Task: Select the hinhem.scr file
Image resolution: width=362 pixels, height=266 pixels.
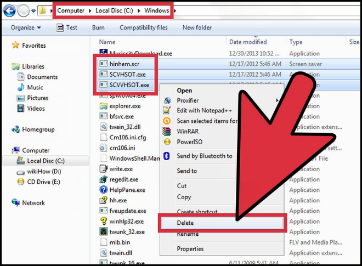Action: [x=124, y=64]
